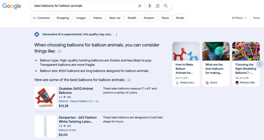Click description 'These latex balloons measure 2" x 60"'
The height and width of the screenshot is (140, 264).
tap(130, 91)
